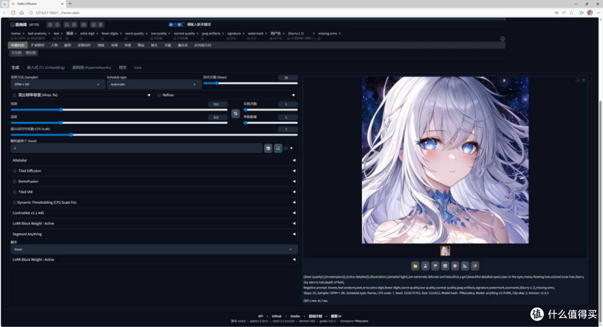Screen dimensions: 603x327
Task: Open the output images folder icon
Action: (x=415, y=266)
